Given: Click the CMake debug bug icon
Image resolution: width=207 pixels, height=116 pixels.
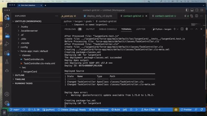Looking at the screenshot, I should 131,110.
